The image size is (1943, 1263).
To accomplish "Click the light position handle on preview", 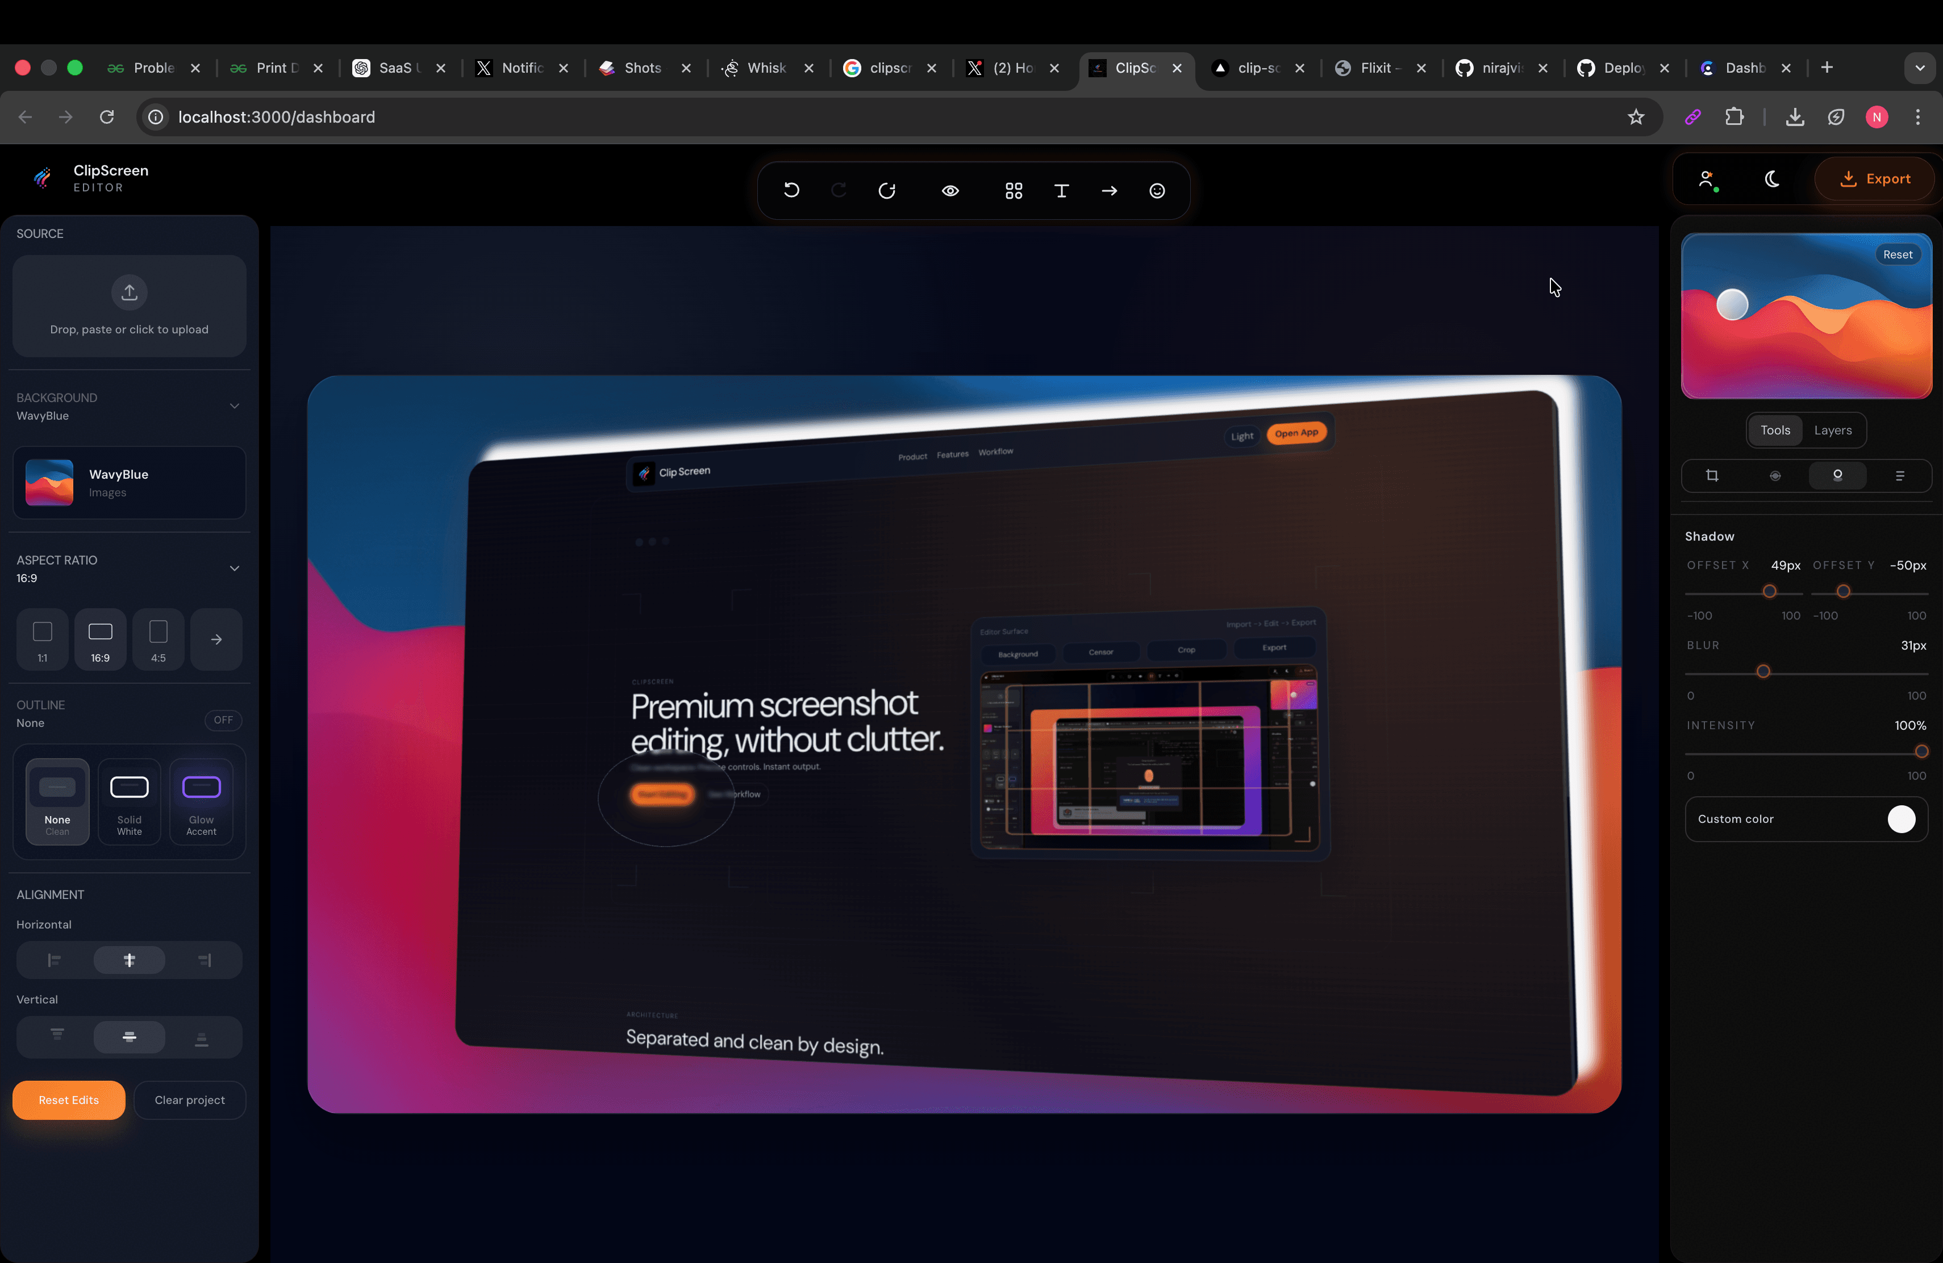I will click(x=1732, y=304).
